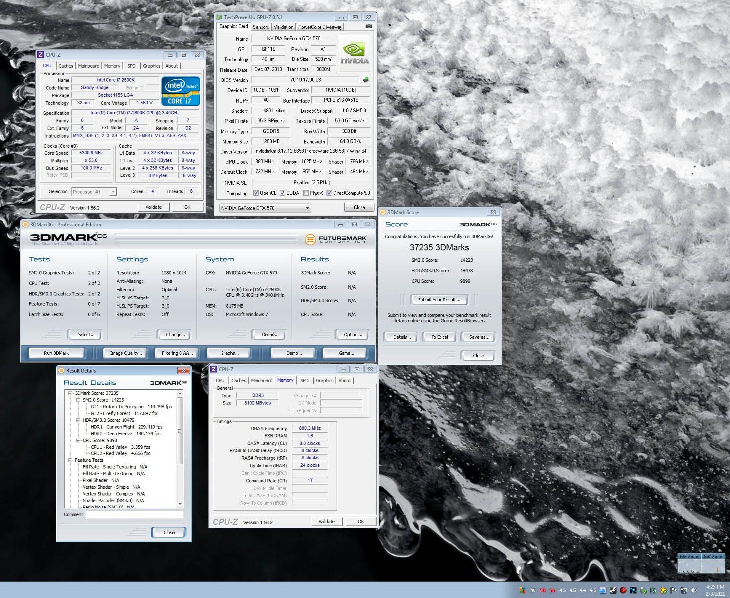
Task: Open the Action Center flag icon
Action: (x=674, y=590)
